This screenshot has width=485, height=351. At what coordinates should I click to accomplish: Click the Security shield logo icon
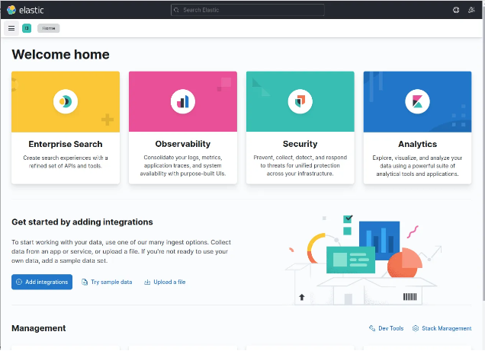tap(300, 101)
